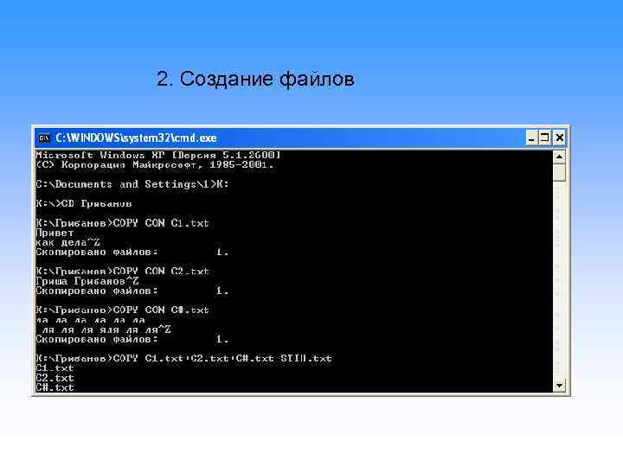
Task: Click the line "Microsoft Windows XP [Версия 5.1.2600]"
Action: click(x=158, y=155)
